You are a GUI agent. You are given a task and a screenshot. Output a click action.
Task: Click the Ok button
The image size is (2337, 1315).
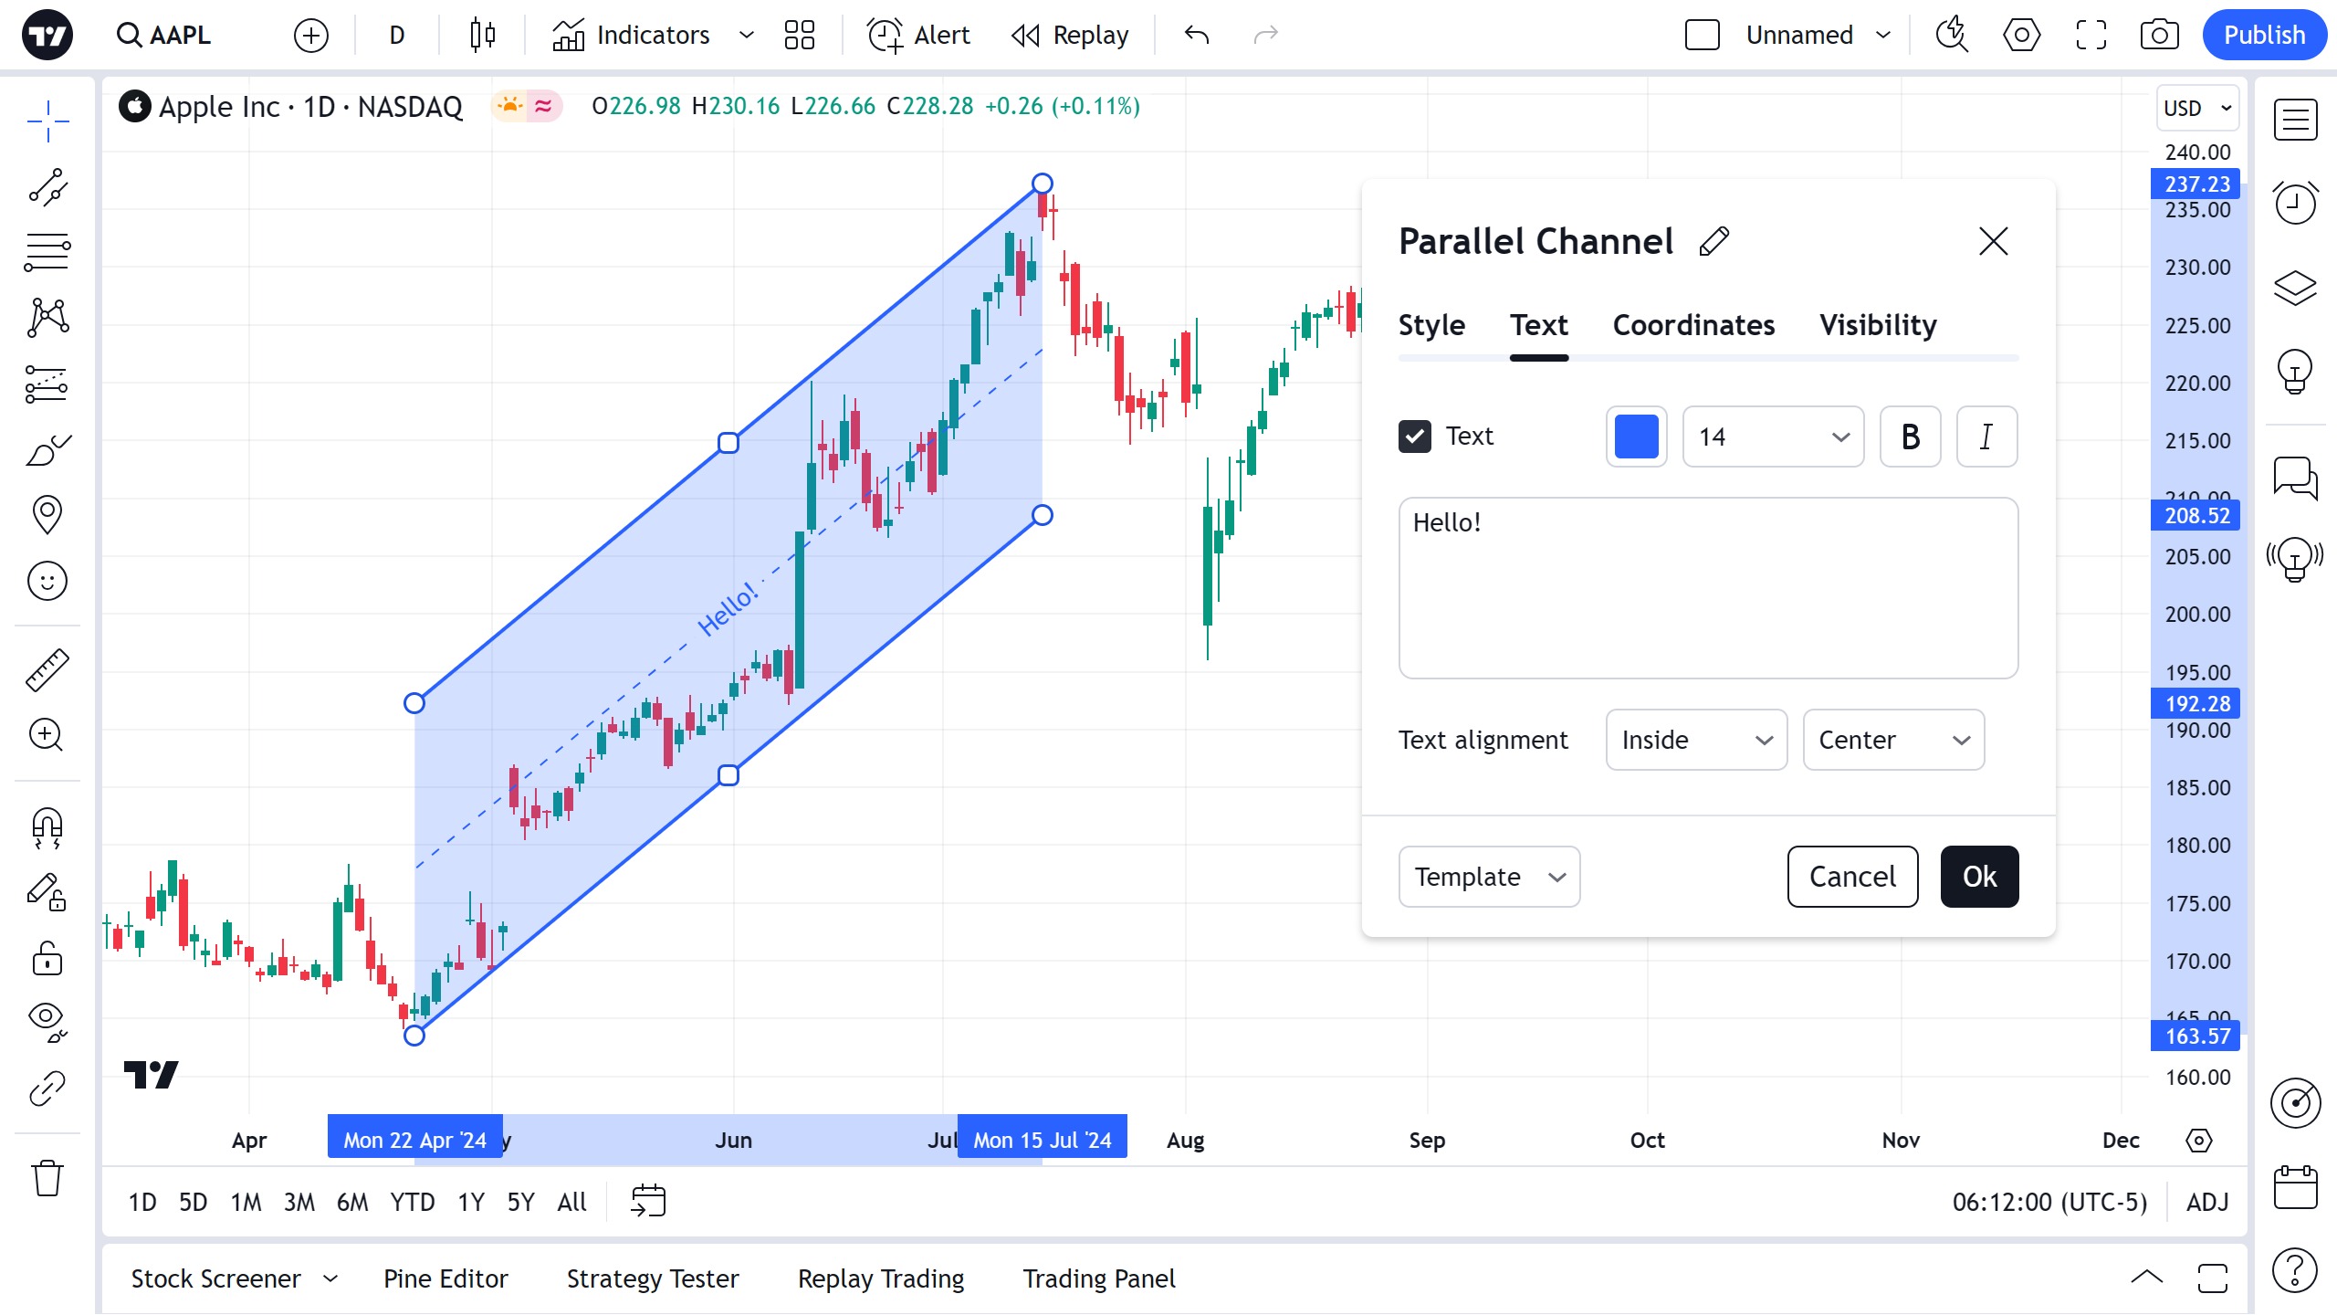(x=1978, y=877)
